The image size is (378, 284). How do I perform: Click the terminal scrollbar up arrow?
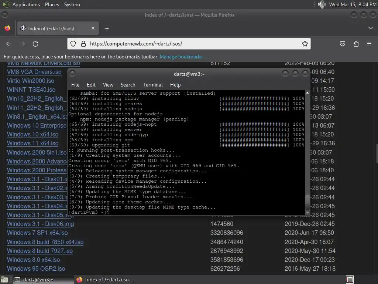(x=307, y=93)
